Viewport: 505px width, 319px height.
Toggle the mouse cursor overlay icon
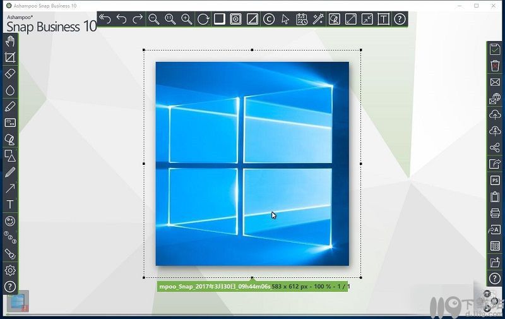click(285, 19)
